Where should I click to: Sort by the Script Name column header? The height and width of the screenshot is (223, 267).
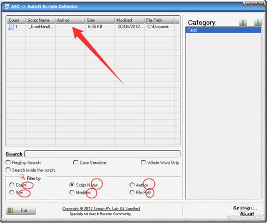[41, 20]
